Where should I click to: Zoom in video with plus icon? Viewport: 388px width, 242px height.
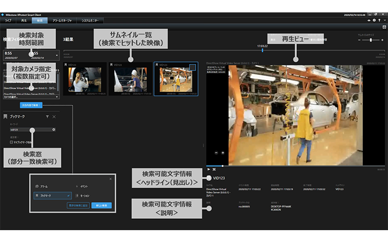click(223, 152)
